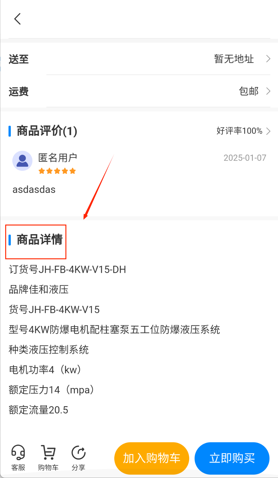This screenshot has width=278, height=478.
Task: Expand the delivery address chevron after 暂无地址
Action: [268, 59]
